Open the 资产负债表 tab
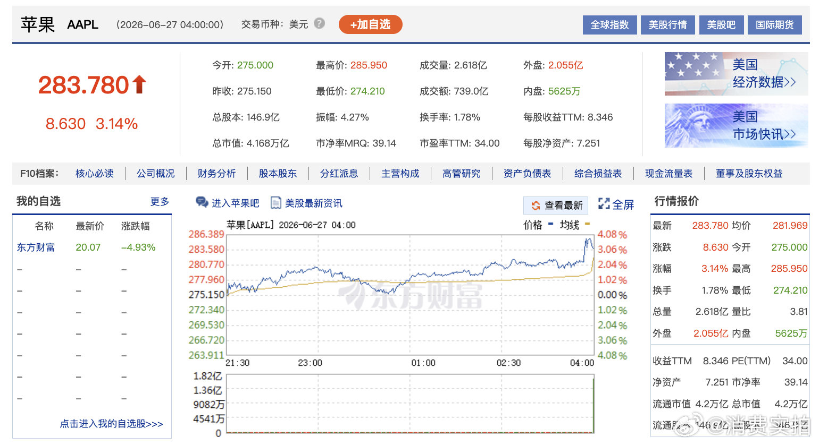The width and height of the screenshot is (819, 445). click(527, 174)
